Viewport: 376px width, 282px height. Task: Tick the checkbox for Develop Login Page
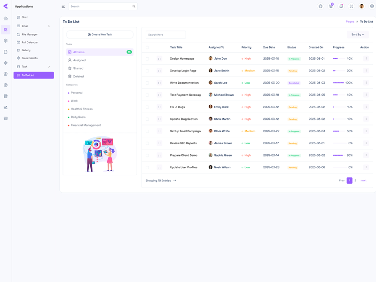coord(147,71)
